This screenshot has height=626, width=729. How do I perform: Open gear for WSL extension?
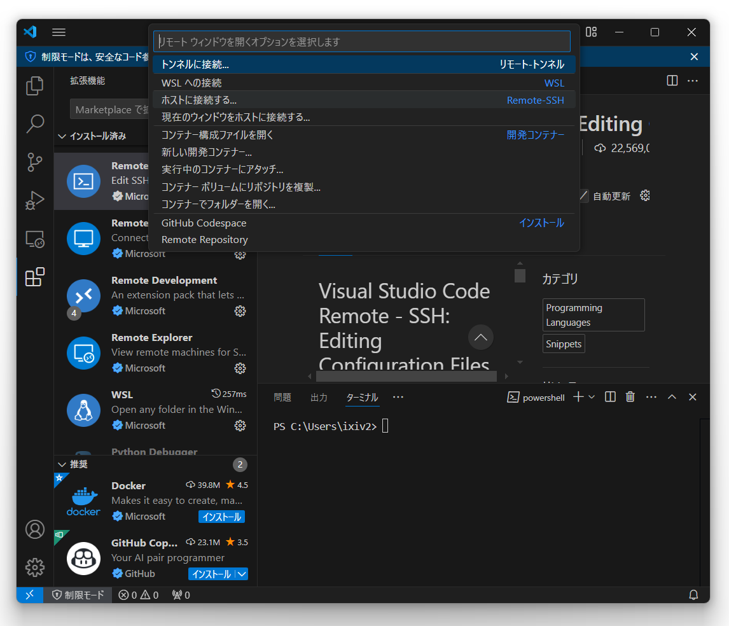click(240, 426)
